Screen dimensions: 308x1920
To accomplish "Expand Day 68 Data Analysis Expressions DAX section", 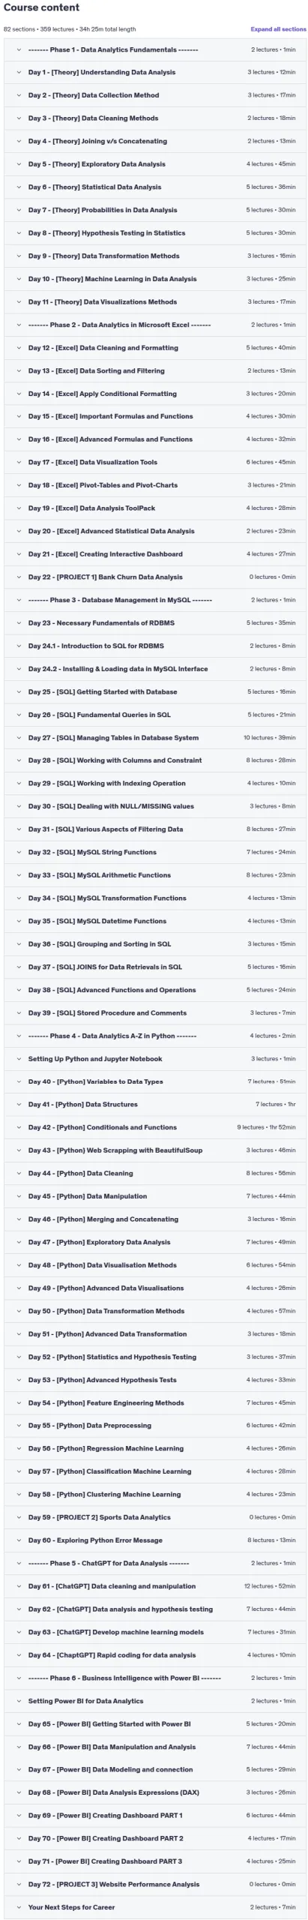I will pos(154,1792).
